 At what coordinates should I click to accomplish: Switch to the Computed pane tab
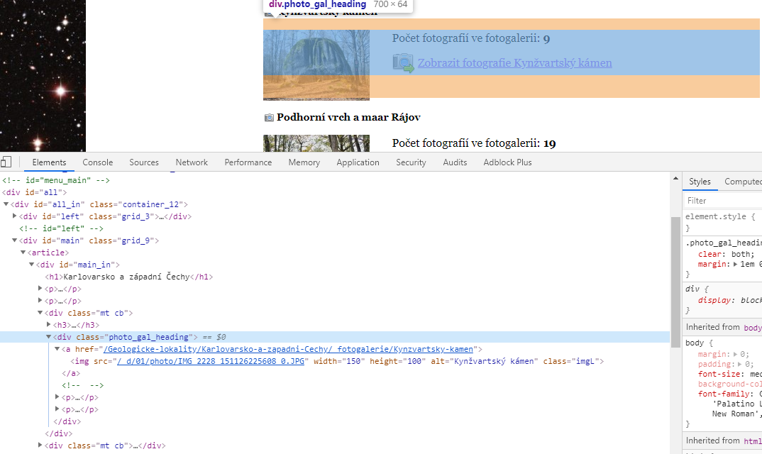742,182
